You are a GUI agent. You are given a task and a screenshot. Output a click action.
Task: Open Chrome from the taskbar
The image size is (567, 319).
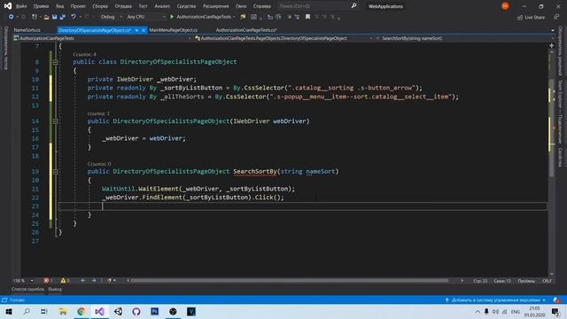click(82, 311)
